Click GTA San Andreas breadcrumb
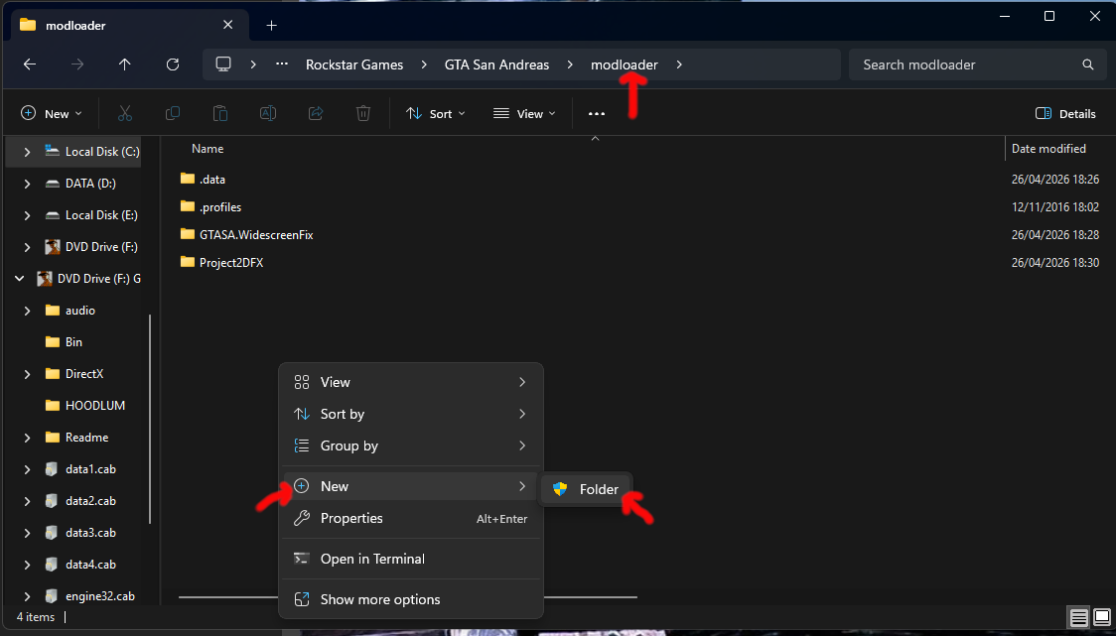This screenshot has height=636, width=1116. click(x=496, y=64)
